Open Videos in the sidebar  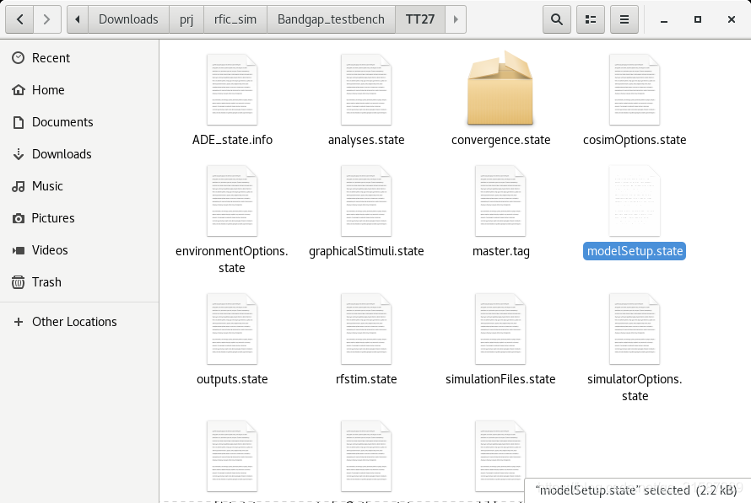point(79,250)
